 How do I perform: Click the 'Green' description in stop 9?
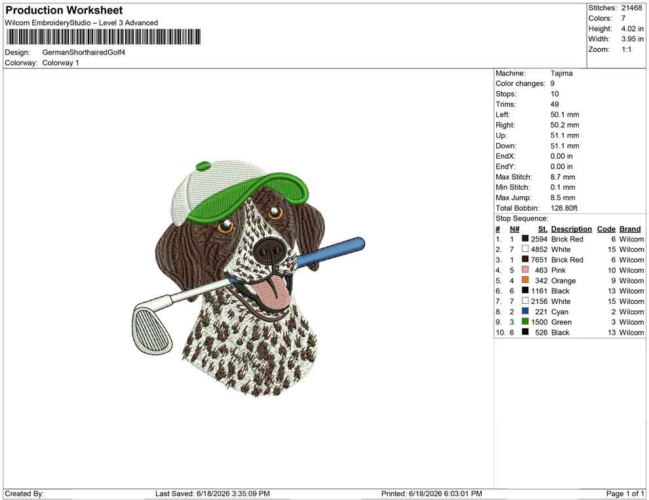coord(561,322)
